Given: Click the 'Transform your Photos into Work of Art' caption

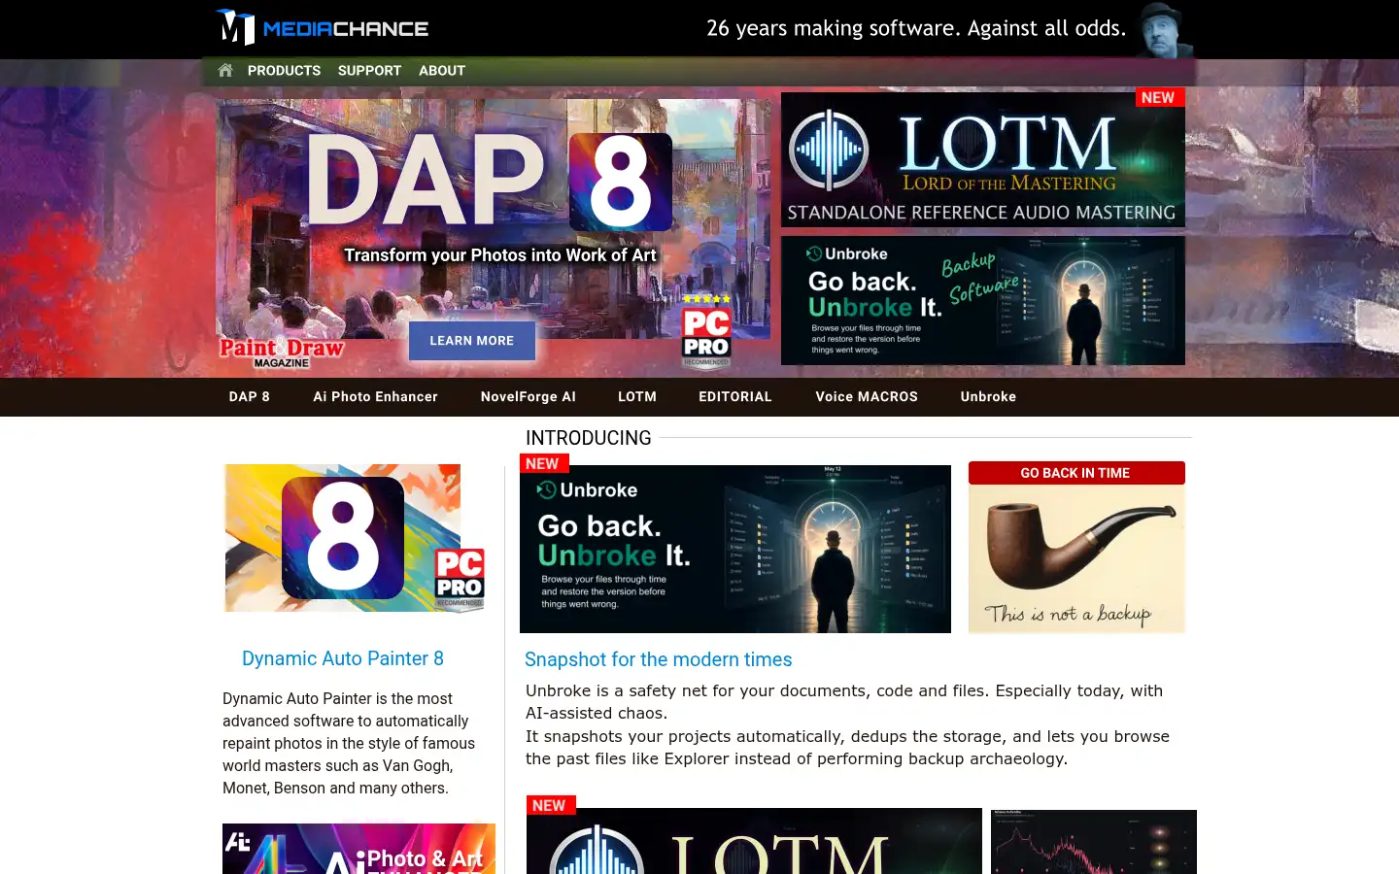Looking at the screenshot, I should click(x=500, y=255).
